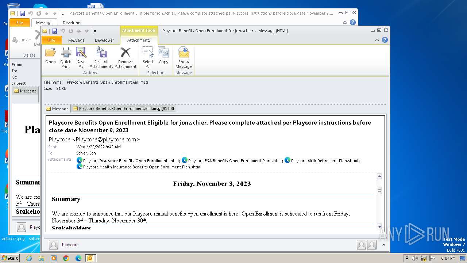Collapse the ribbon with the caret arrow
Image resolution: width=467 pixels, height=263 pixels.
[x=377, y=40]
